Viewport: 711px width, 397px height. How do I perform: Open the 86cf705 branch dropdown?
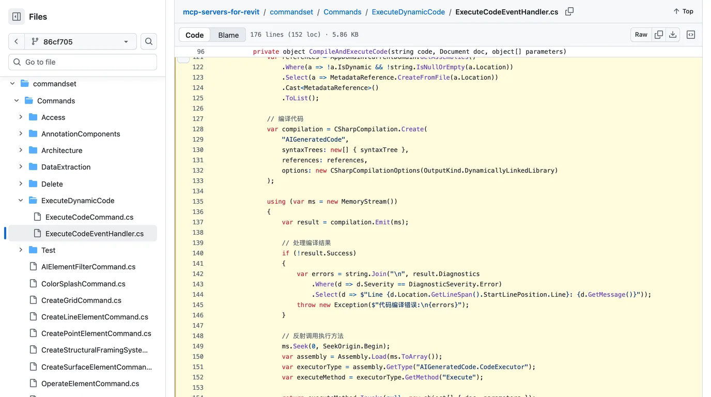pyautogui.click(x=81, y=41)
